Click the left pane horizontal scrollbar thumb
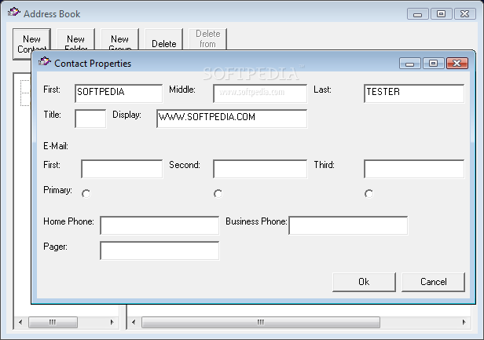Screen dimensions: 484x340 click(x=53, y=323)
